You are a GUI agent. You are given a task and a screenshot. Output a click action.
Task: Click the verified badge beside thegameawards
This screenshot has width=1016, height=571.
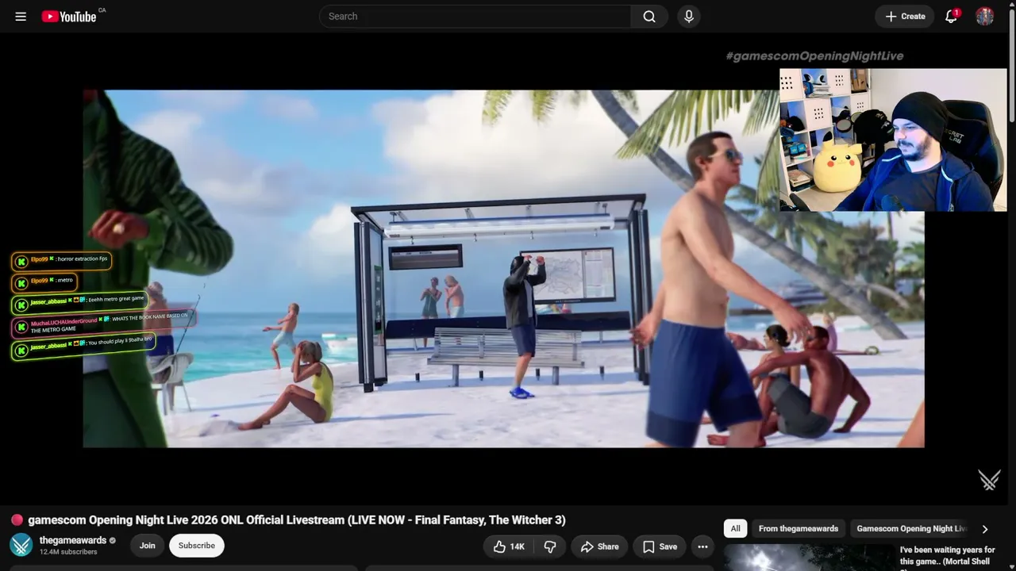[112, 540]
